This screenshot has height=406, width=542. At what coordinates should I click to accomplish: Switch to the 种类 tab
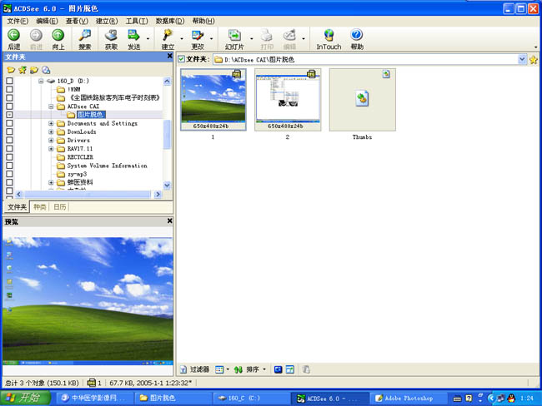tap(40, 207)
